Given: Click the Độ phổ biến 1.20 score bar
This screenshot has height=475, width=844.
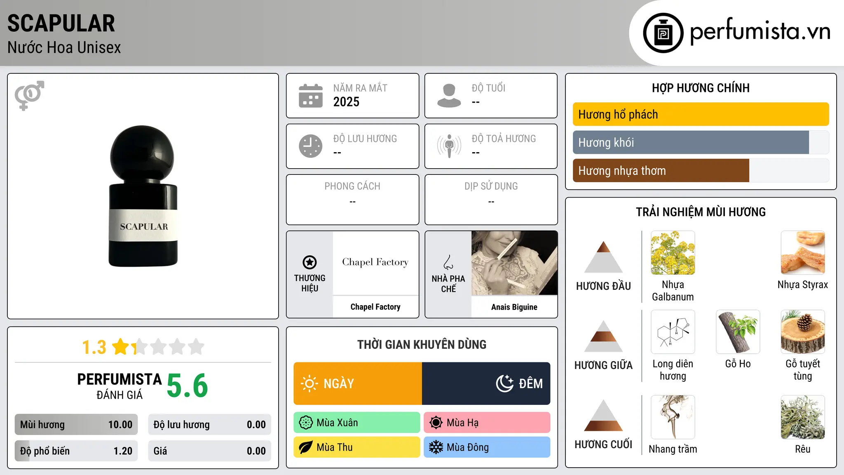Looking at the screenshot, I should click(76, 451).
